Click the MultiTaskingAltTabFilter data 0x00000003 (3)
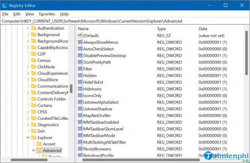Screen dimensions: 250x163 coord(213,142)
